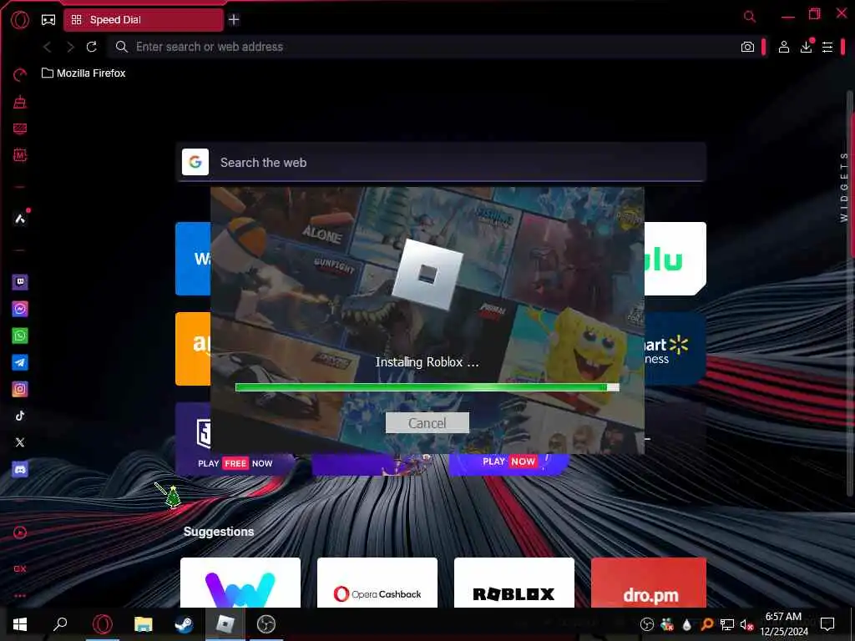The image size is (855, 641).
Task: Open the Player icon in the sidebar
Action: point(20,532)
